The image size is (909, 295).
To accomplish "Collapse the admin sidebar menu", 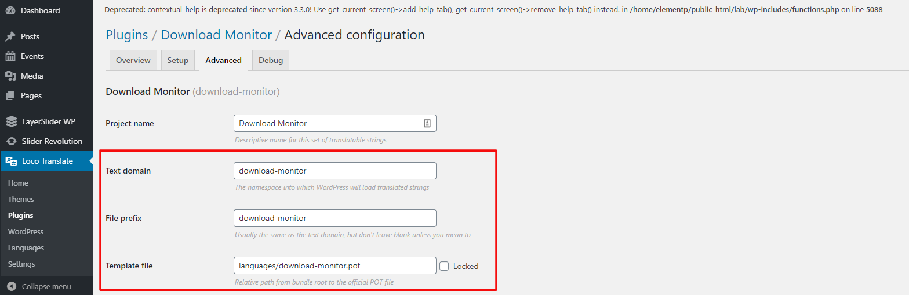I will click(39, 286).
